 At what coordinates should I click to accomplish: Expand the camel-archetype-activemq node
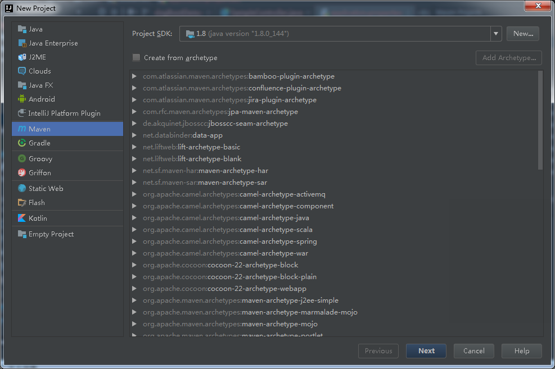[x=134, y=194]
